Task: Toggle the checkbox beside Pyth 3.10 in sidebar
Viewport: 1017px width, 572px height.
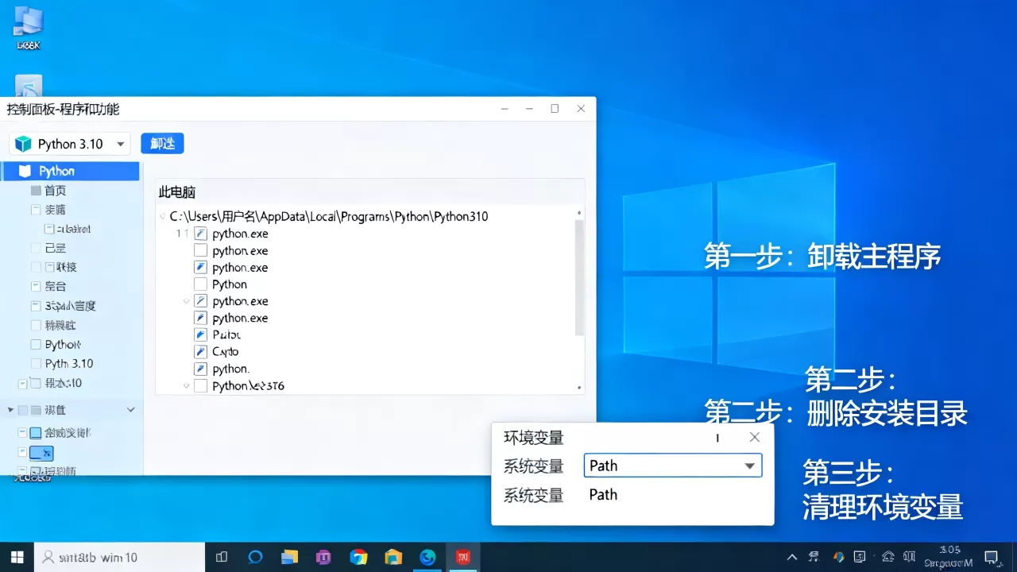Action: 36,363
